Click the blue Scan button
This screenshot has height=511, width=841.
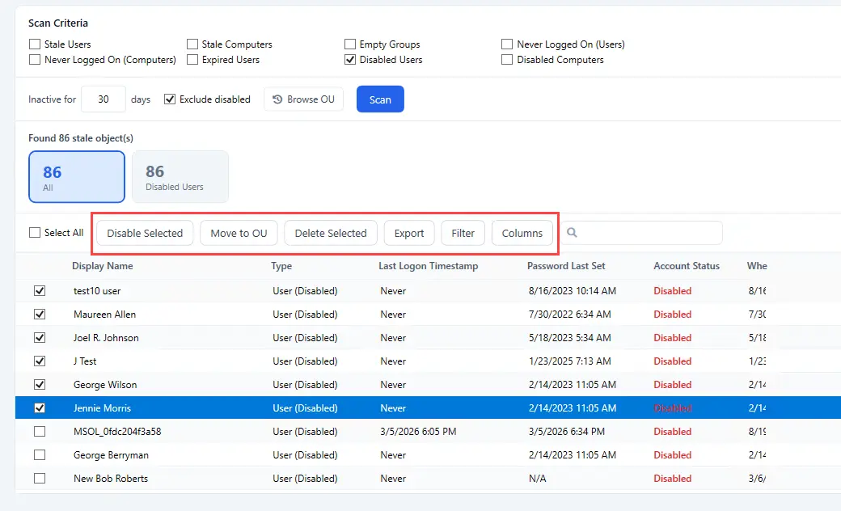380,99
